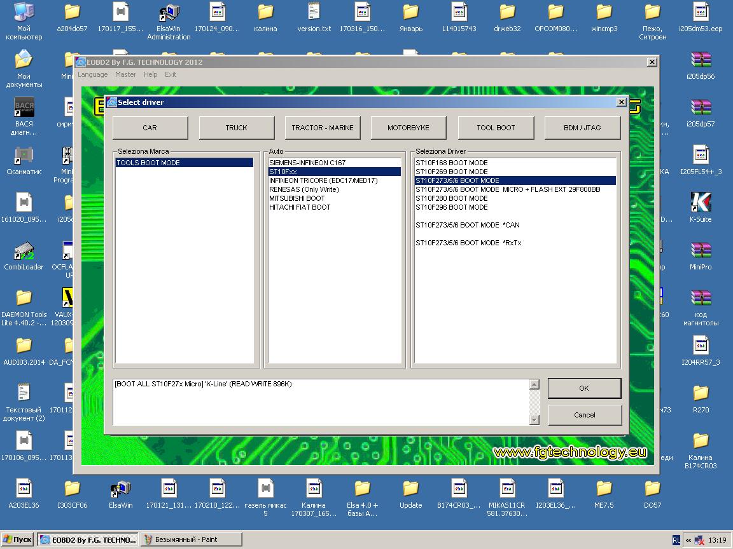Select the wincmp3 folder icon
The width and height of the screenshot is (733, 549).
[604, 18]
